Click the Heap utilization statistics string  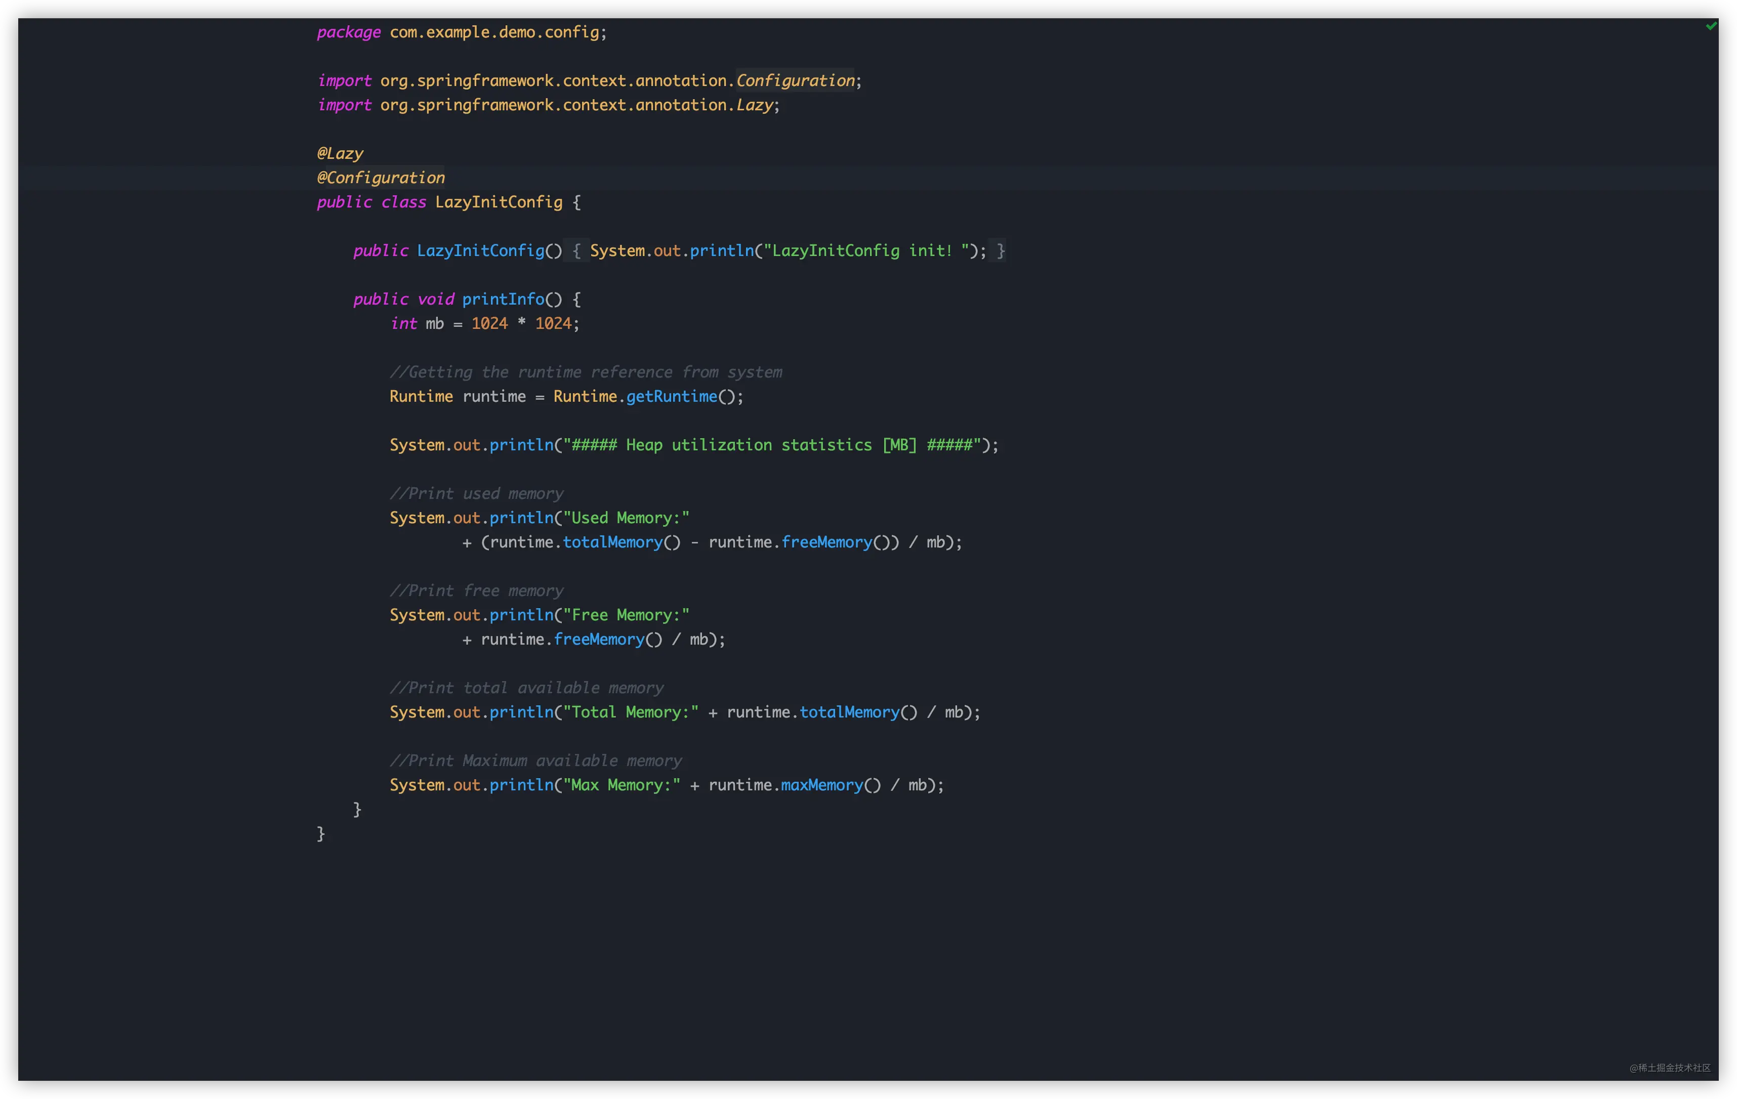(x=772, y=445)
